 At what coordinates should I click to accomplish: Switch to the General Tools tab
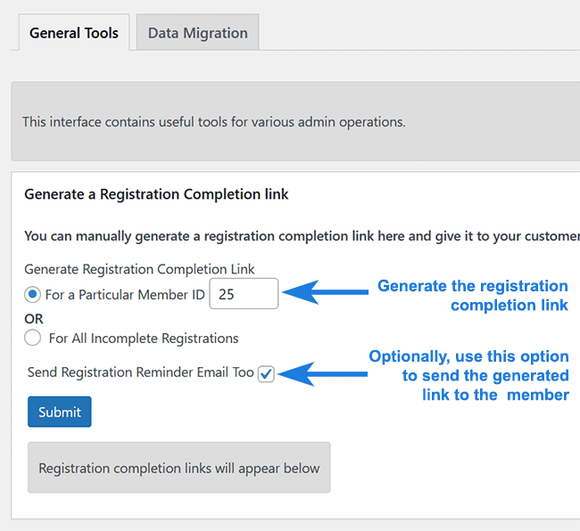click(x=74, y=33)
